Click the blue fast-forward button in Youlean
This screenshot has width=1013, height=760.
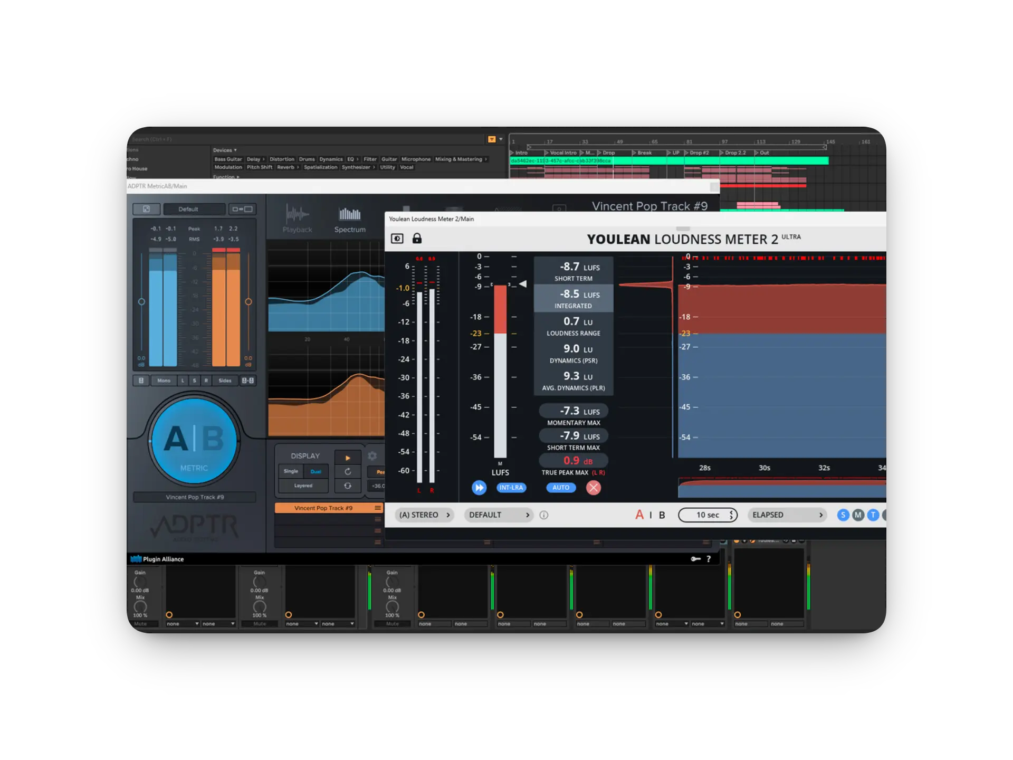pyautogui.click(x=479, y=488)
